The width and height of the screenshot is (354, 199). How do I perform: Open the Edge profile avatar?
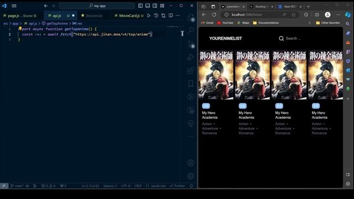[327, 15]
